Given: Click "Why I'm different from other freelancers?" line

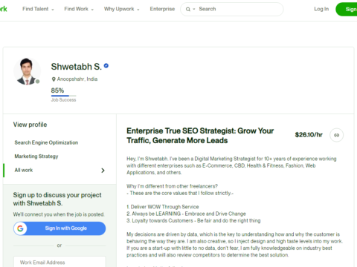Looking at the screenshot, I should pos(172,186).
